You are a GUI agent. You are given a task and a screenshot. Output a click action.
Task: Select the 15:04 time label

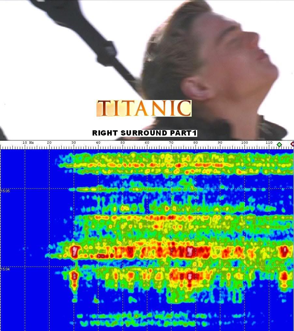(5, 269)
